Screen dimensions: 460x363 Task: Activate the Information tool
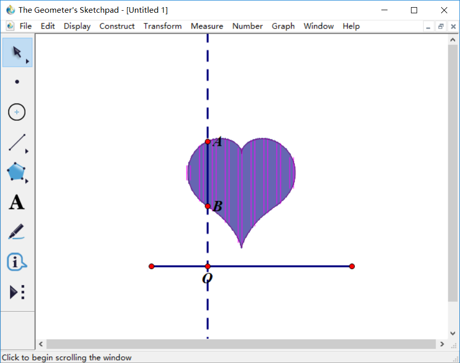17,262
